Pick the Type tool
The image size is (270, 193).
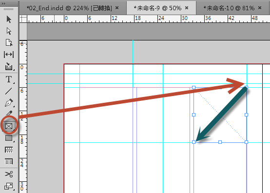click(9, 79)
